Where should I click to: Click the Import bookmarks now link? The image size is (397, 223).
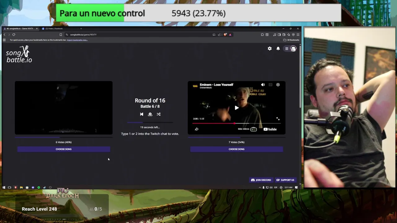click(x=77, y=40)
